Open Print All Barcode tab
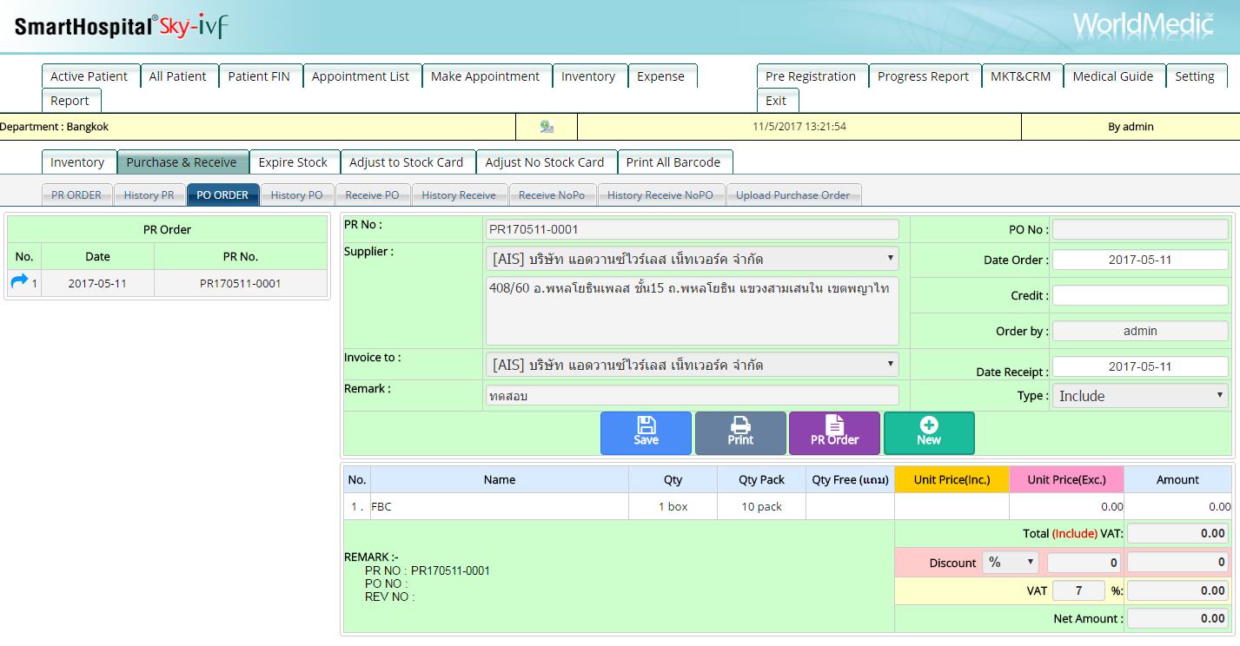 pyautogui.click(x=673, y=162)
